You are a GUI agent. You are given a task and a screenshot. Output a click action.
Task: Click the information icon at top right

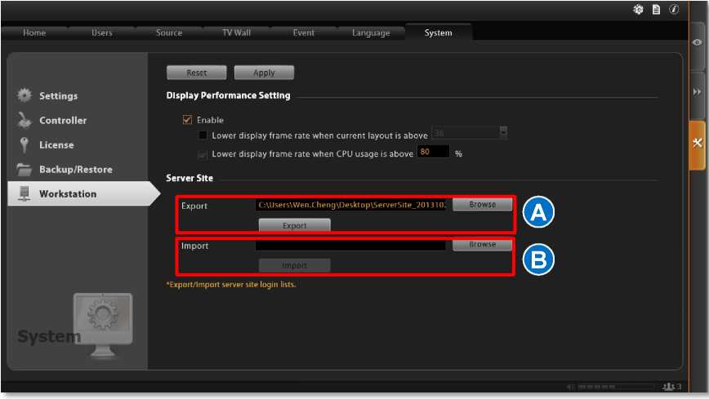(674, 10)
